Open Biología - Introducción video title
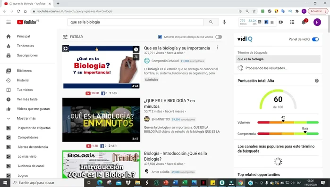This screenshot has height=187, width=330. click(x=175, y=156)
